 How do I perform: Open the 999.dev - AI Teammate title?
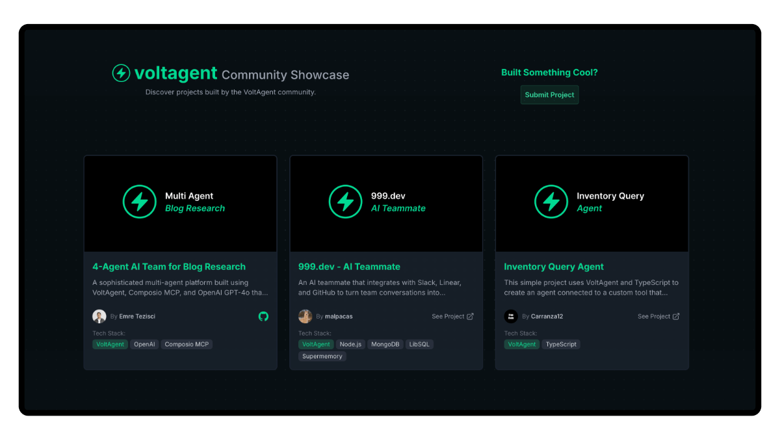(x=349, y=267)
